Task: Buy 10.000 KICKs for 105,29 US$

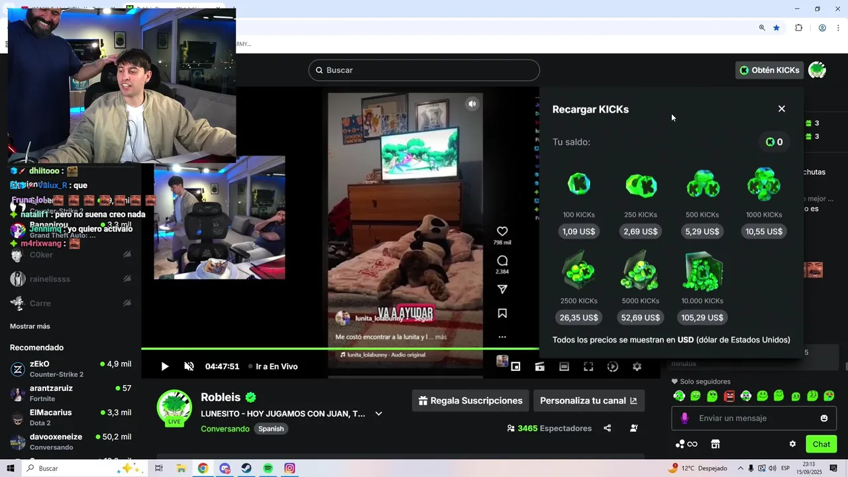Action: (702, 317)
